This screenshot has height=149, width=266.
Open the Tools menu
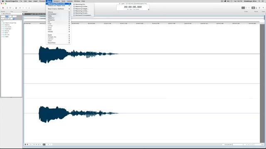click(63, 1)
